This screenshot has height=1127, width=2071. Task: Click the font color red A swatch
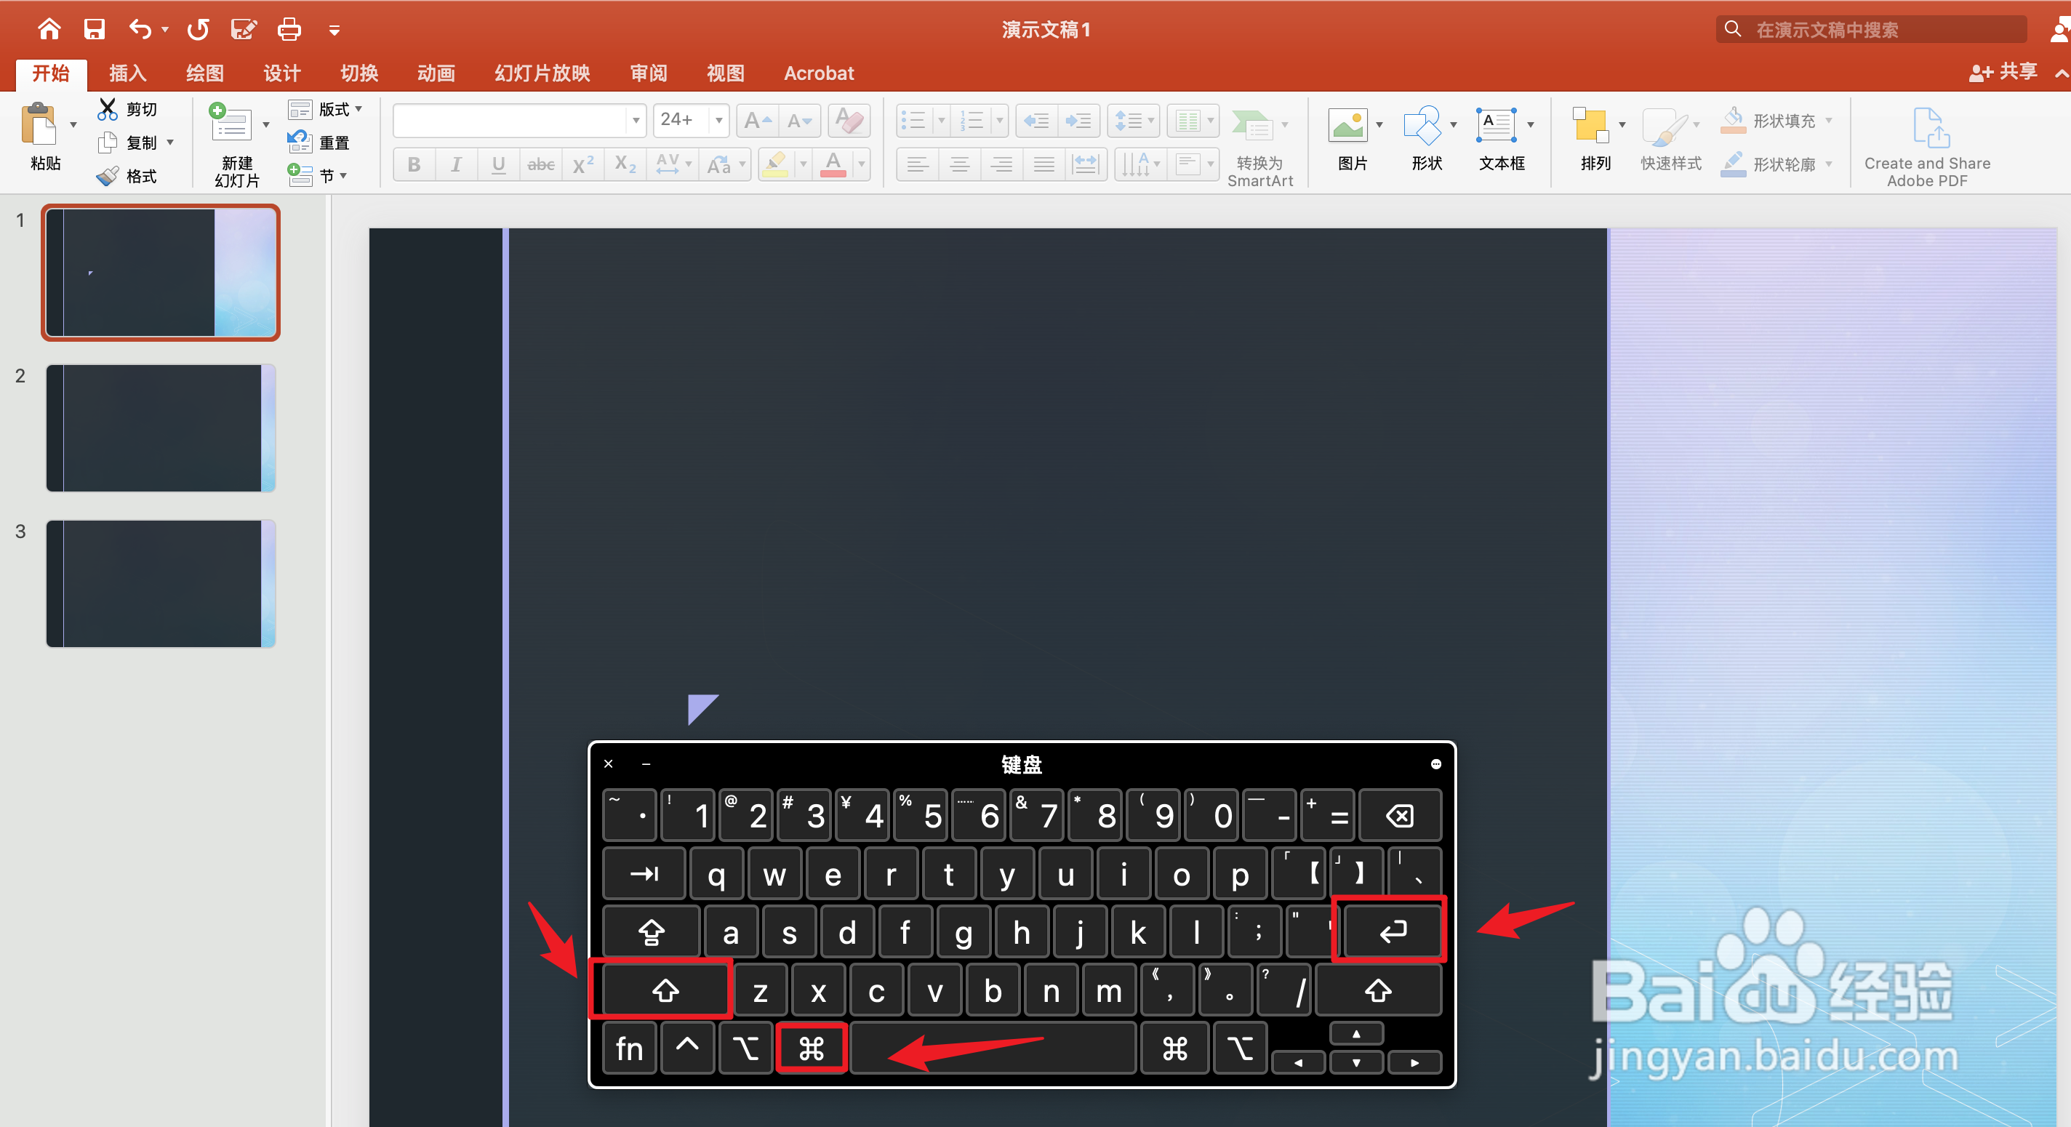pos(833,165)
